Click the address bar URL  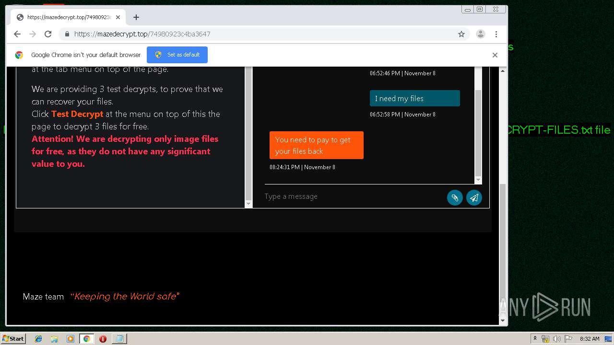pos(142,34)
